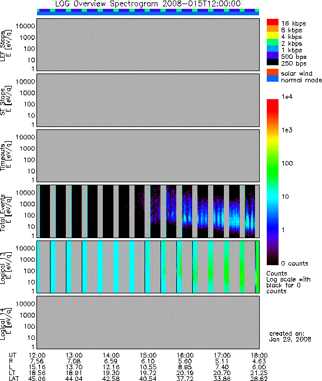Click the '1e3' color bar label
The image size is (322, 381).
(287, 131)
